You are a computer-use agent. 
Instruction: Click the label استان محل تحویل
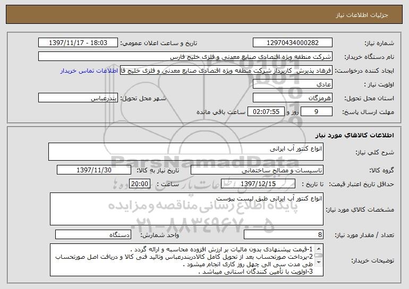click(x=369, y=99)
